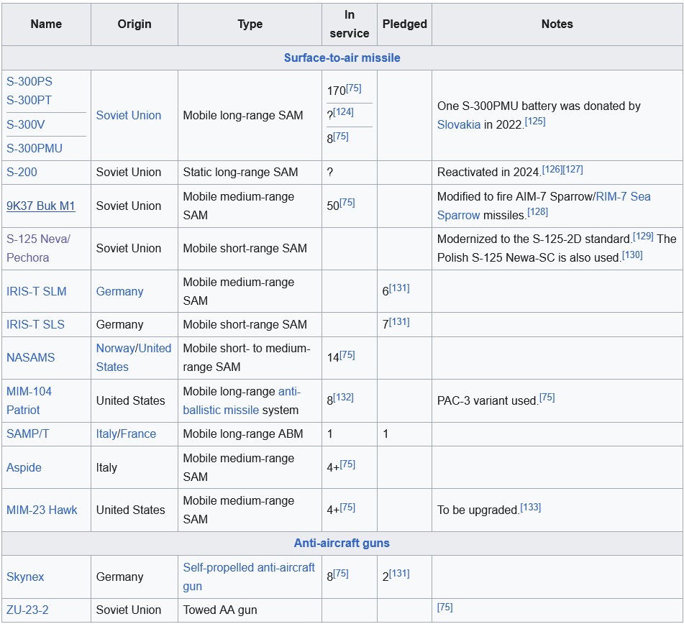The image size is (684, 624).
Task: Open the NASAMS link
Action: (30, 357)
